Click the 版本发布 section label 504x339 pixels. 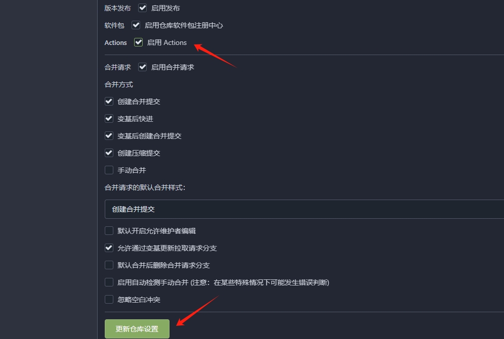pyautogui.click(x=117, y=8)
